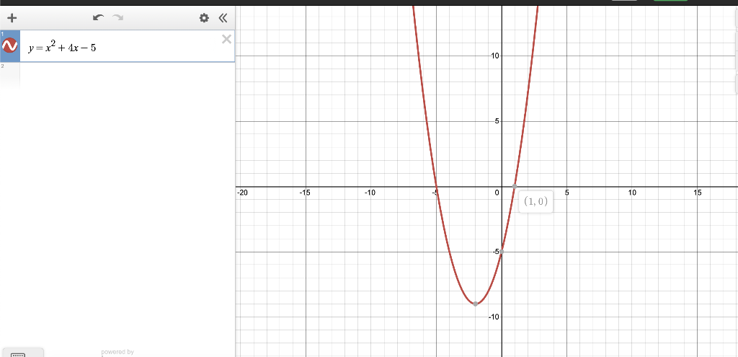Click the lower right edge graph tool
Image resolution: width=738 pixels, height=357 pixels.
point(736,84)
